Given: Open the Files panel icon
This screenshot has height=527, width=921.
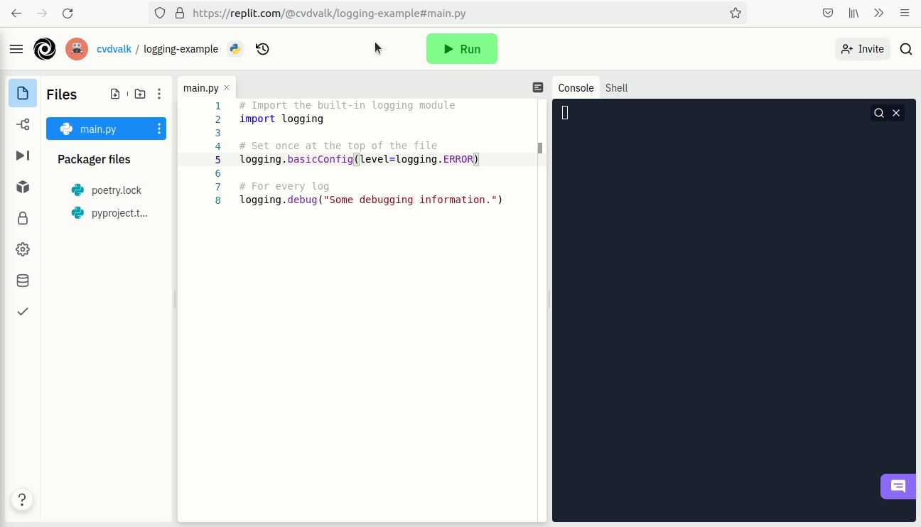Looking at the screenshot, I should click(22, 93).
